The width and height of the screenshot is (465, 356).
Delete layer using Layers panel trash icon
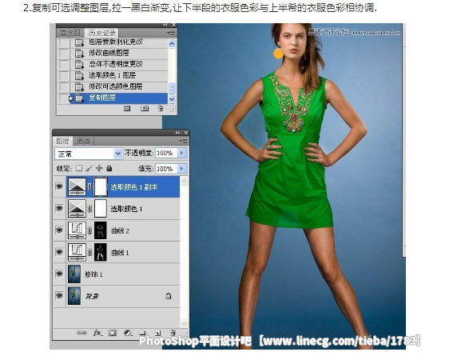pyautogui.click(x=173, y=333)
